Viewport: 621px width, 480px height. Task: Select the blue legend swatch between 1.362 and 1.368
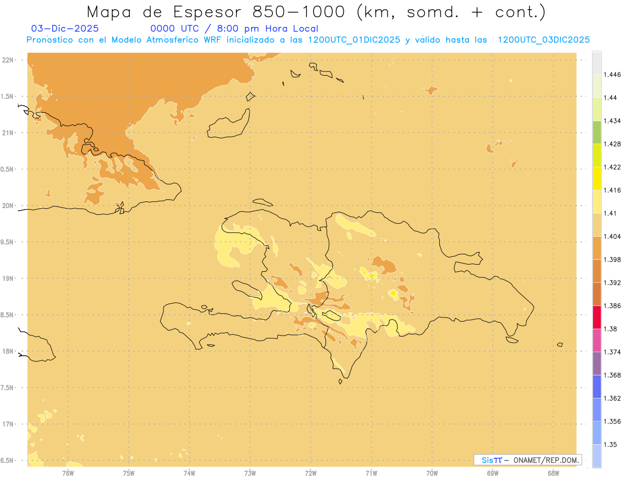[x=597, y=386]
